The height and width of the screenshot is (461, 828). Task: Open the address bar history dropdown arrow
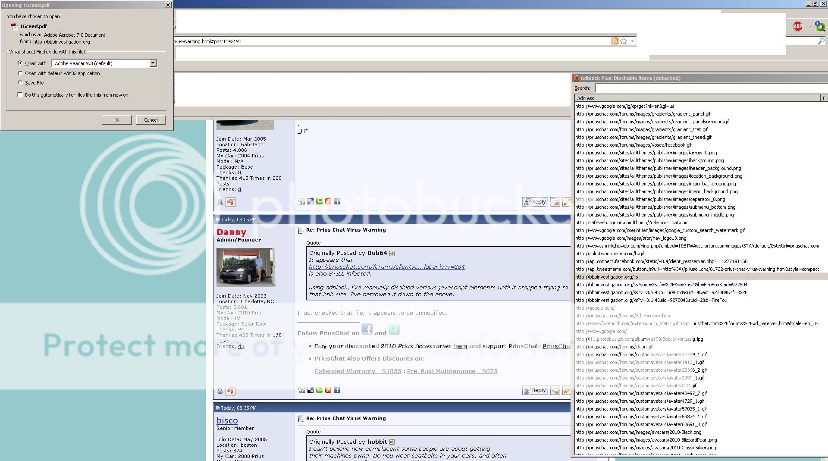click(632, 41)
